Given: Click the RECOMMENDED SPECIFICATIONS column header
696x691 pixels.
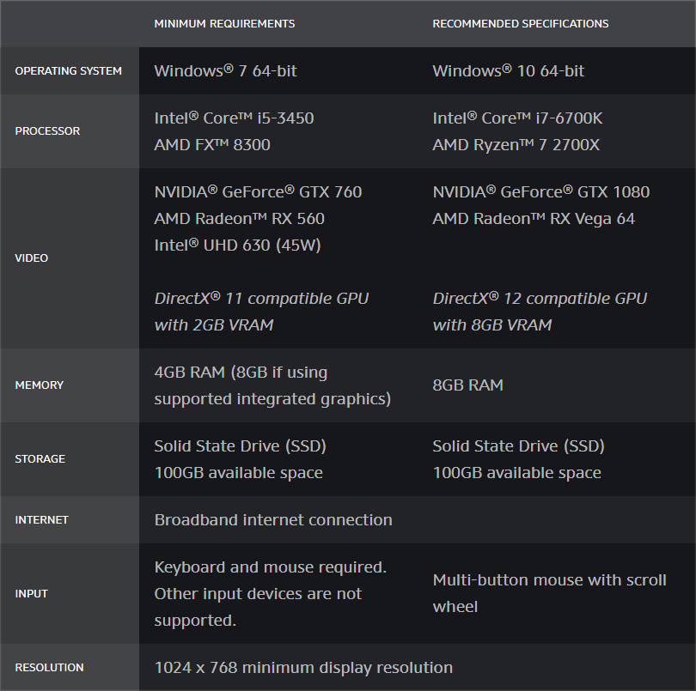Looking at the screenshot, I should pyautogui.click(x=520, y=24).
